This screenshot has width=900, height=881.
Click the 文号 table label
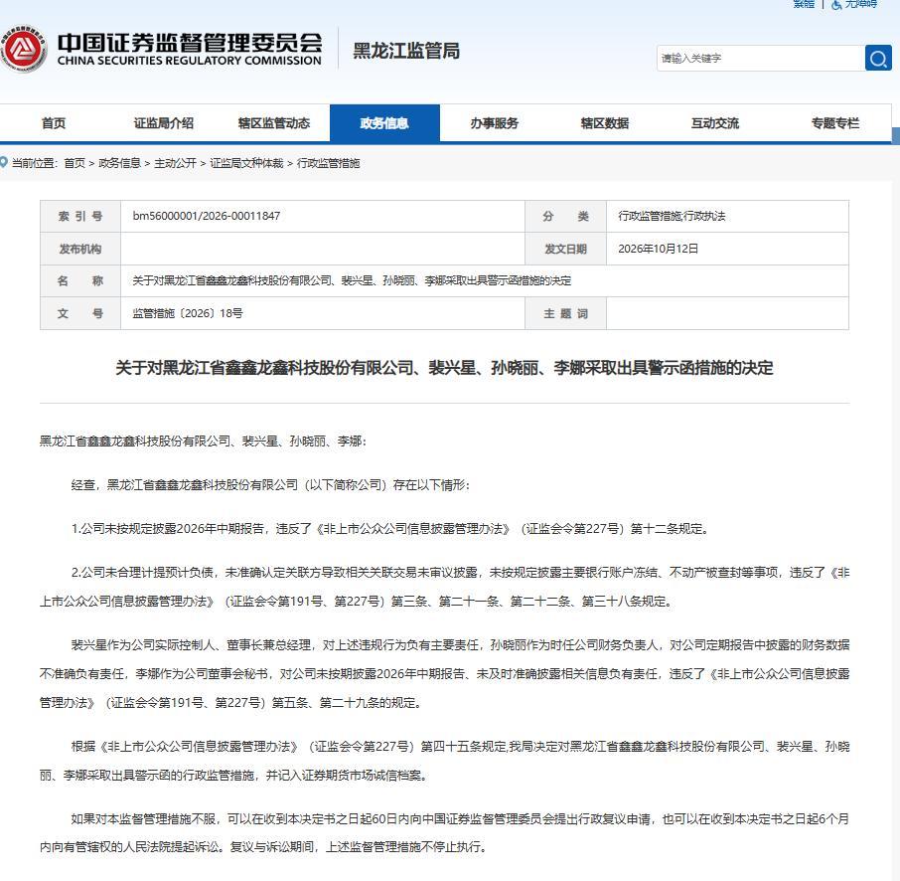point(80,313)
